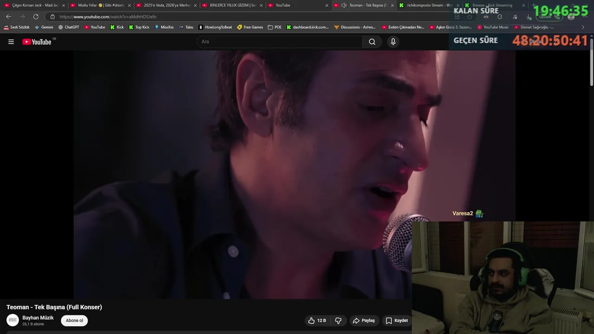Subscribe with the Abone ol button
The height and width of the screenshot is (334, 594).
(x=74, y=321)
